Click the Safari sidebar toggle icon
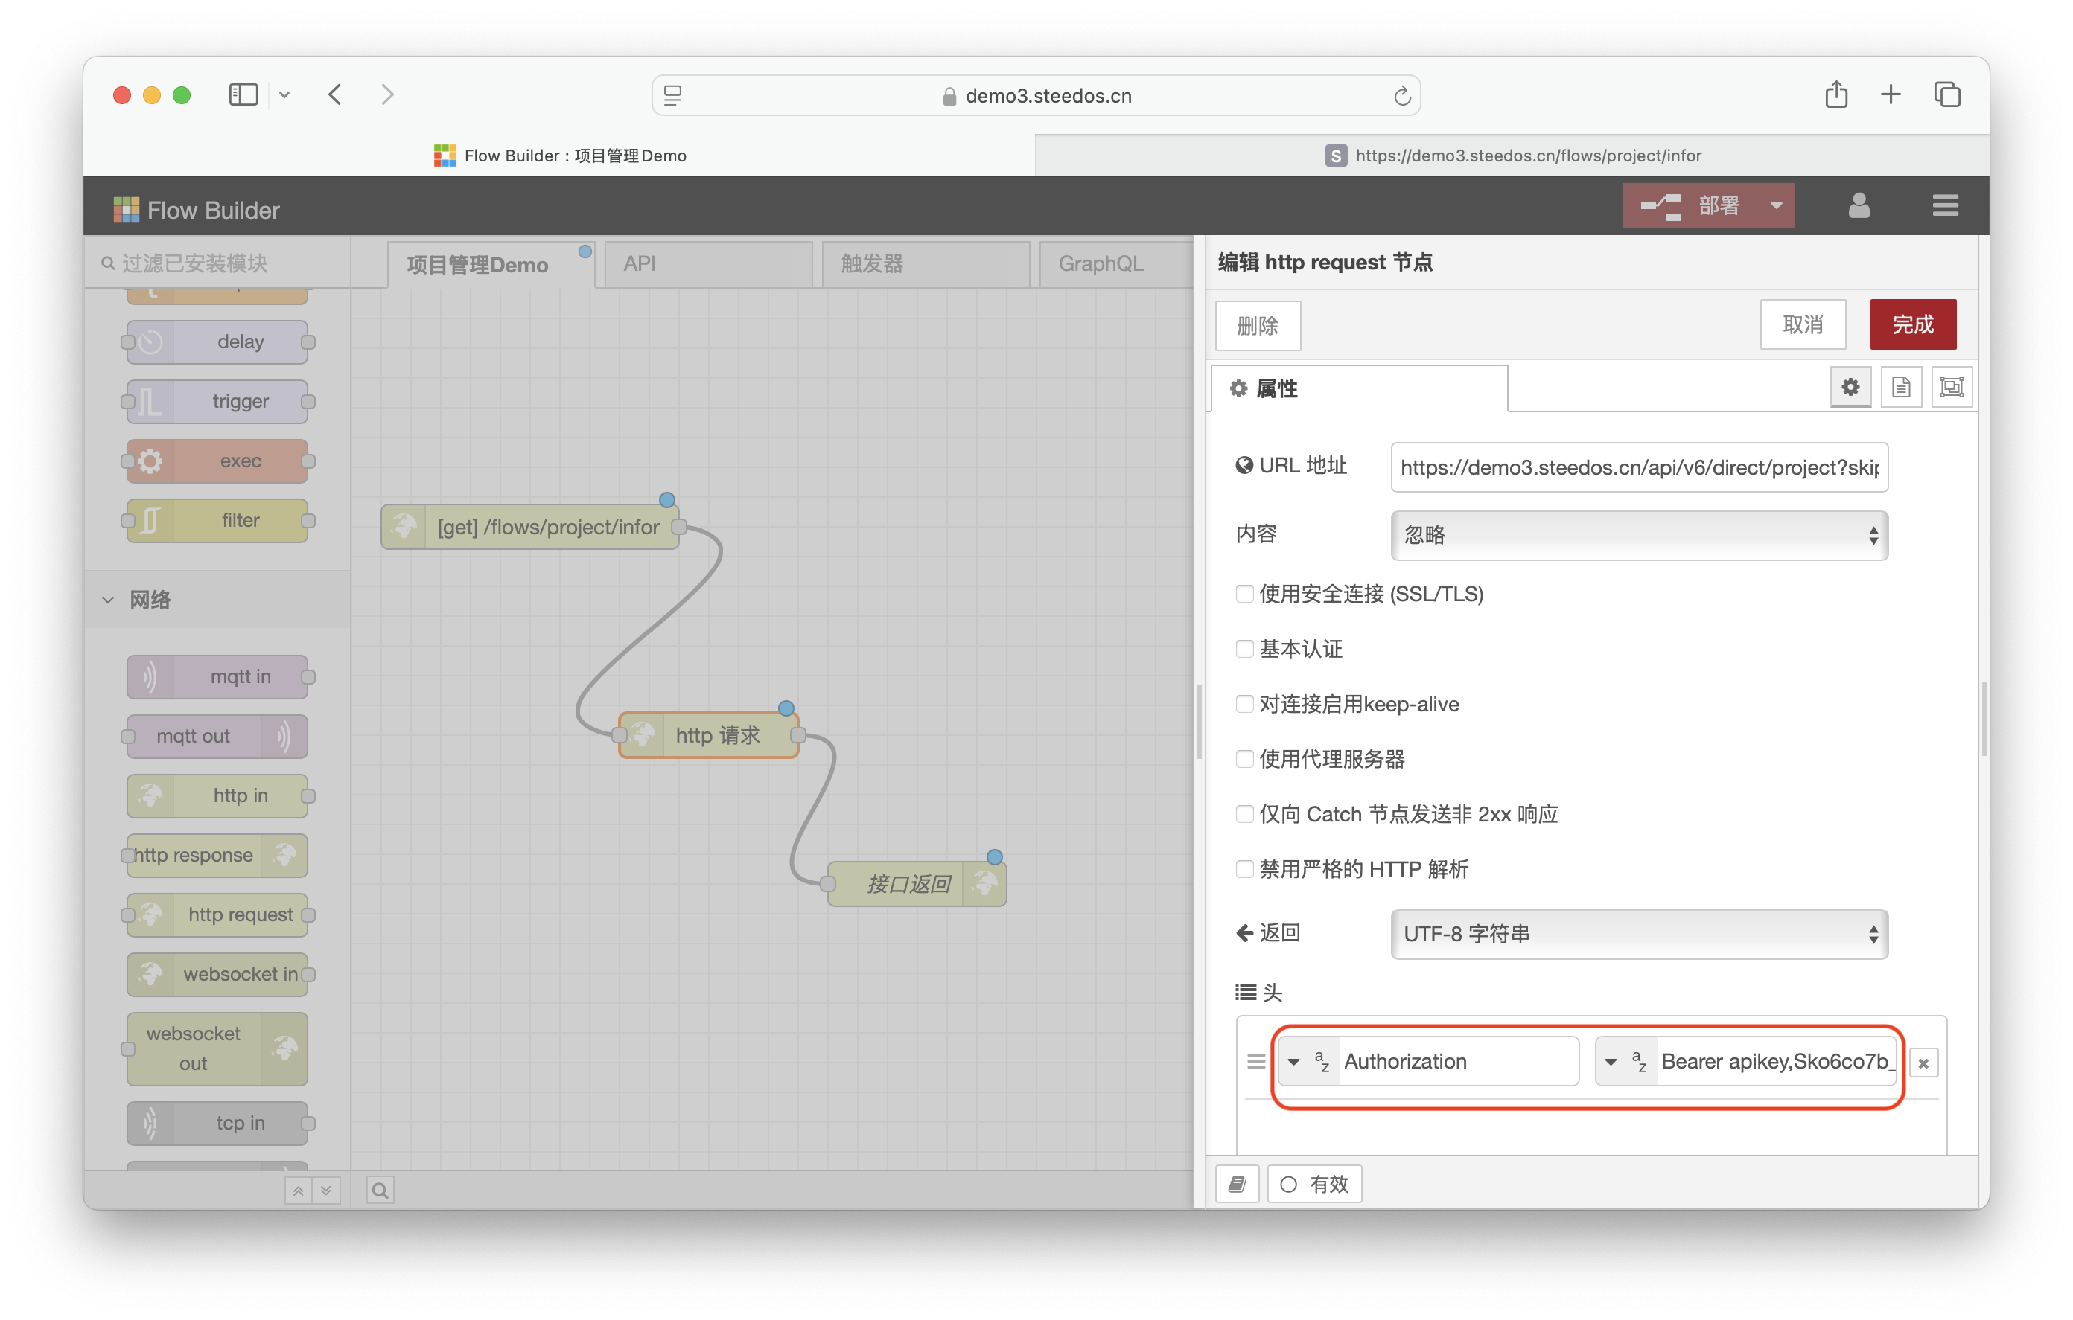The image size is (2073, 1320). tap(243, 94)
